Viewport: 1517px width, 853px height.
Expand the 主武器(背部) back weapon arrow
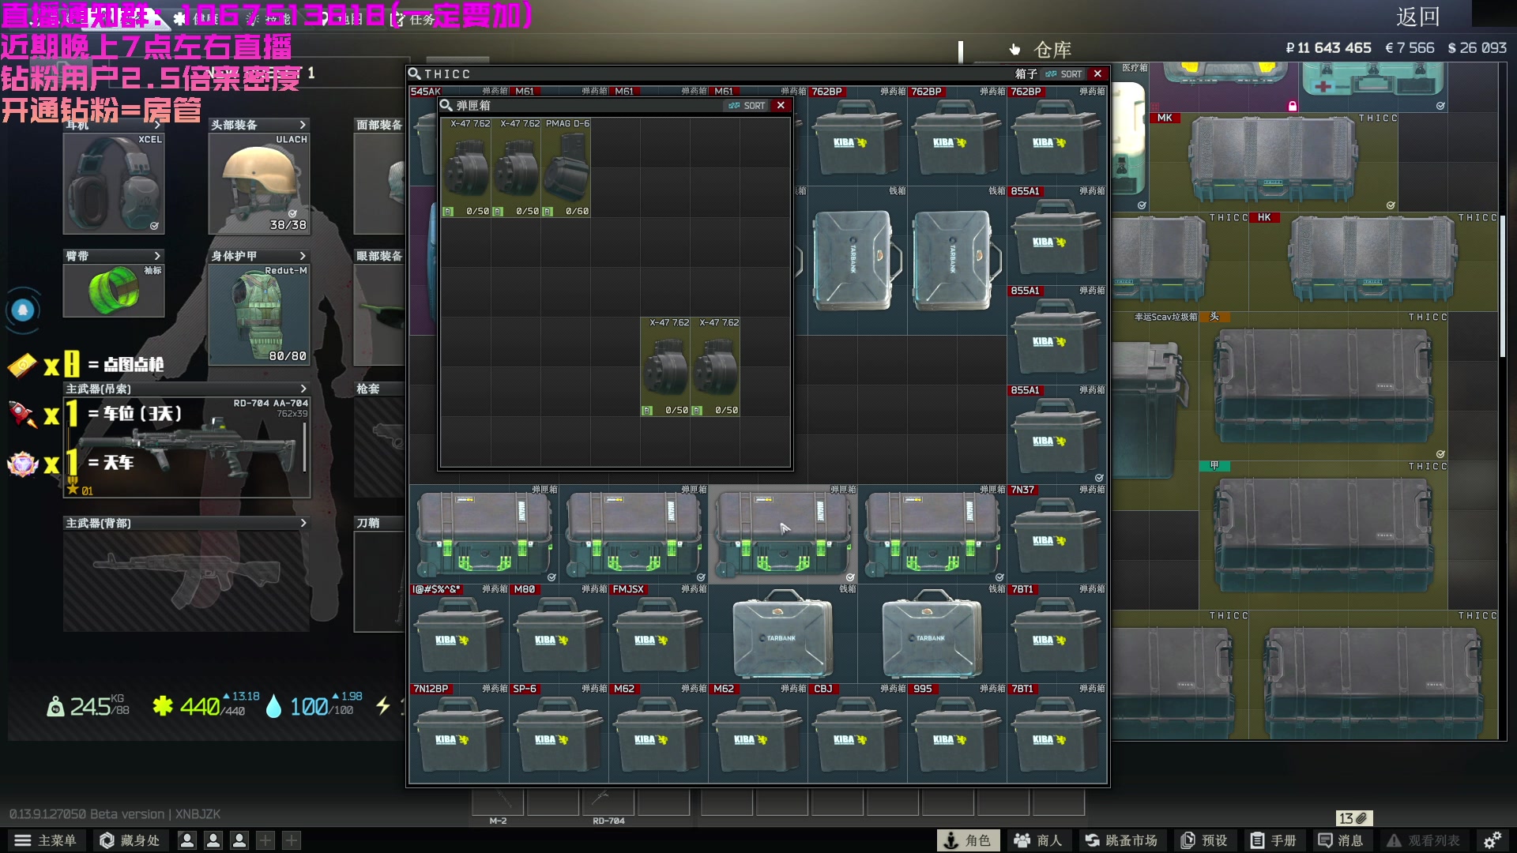coord(303,523)
